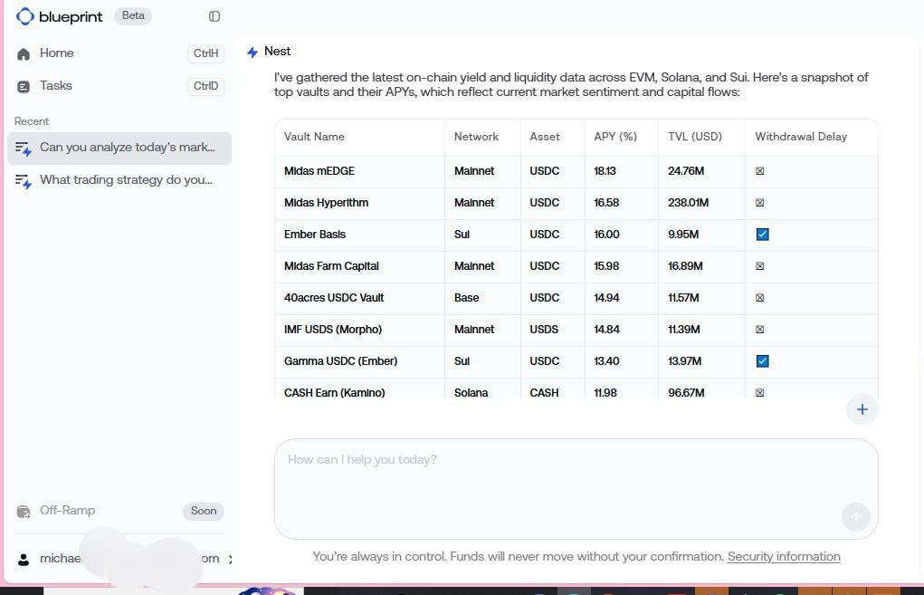924x595 pixels.
Task: Toggle Withdrawal Delay box for Midas mEDGE
Action: click(759, 171)
